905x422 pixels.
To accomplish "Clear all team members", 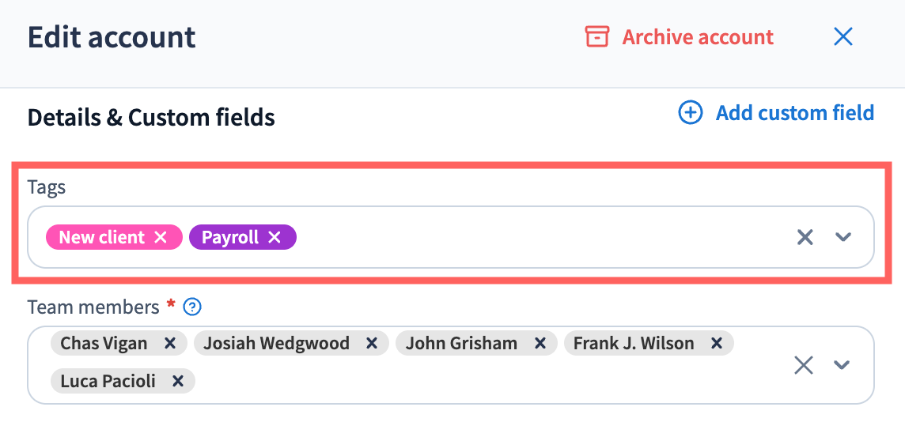I will click(x=804, y=364).
